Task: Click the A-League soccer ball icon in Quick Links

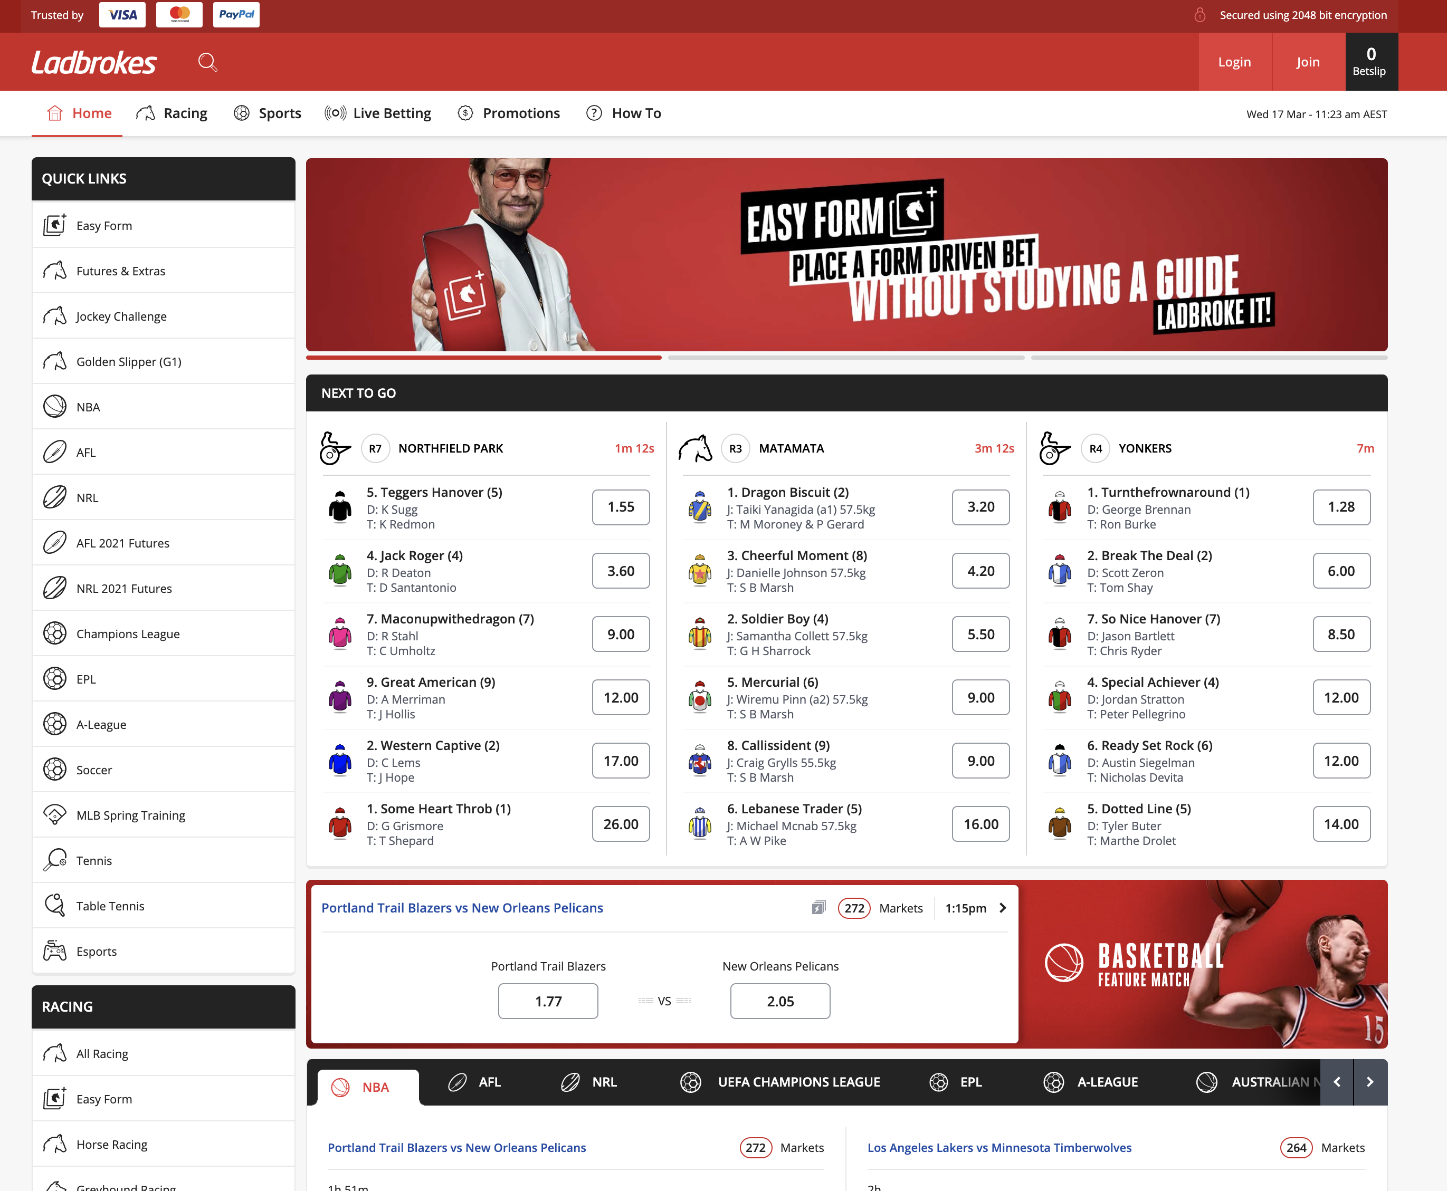Action: 55,724
